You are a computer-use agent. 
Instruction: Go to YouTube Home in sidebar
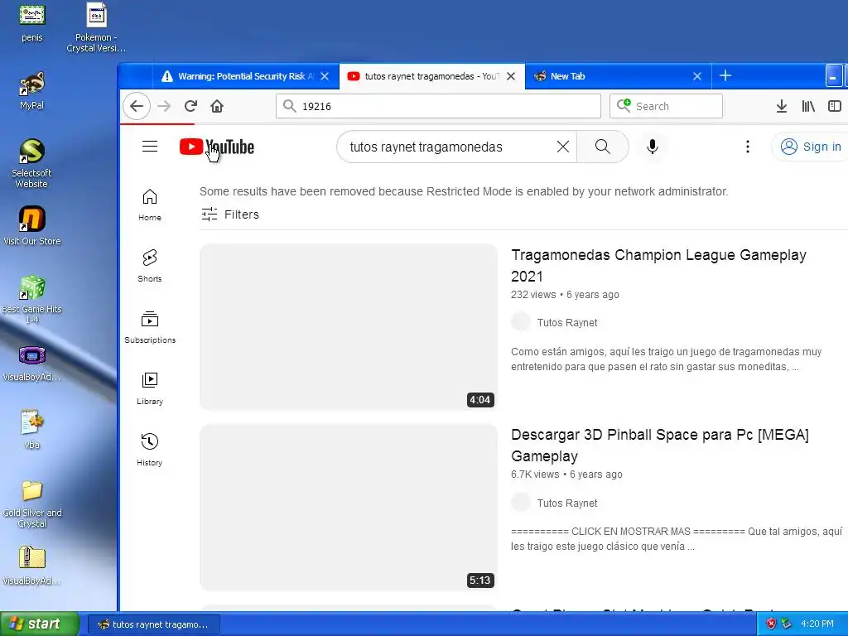pos(150,205)
